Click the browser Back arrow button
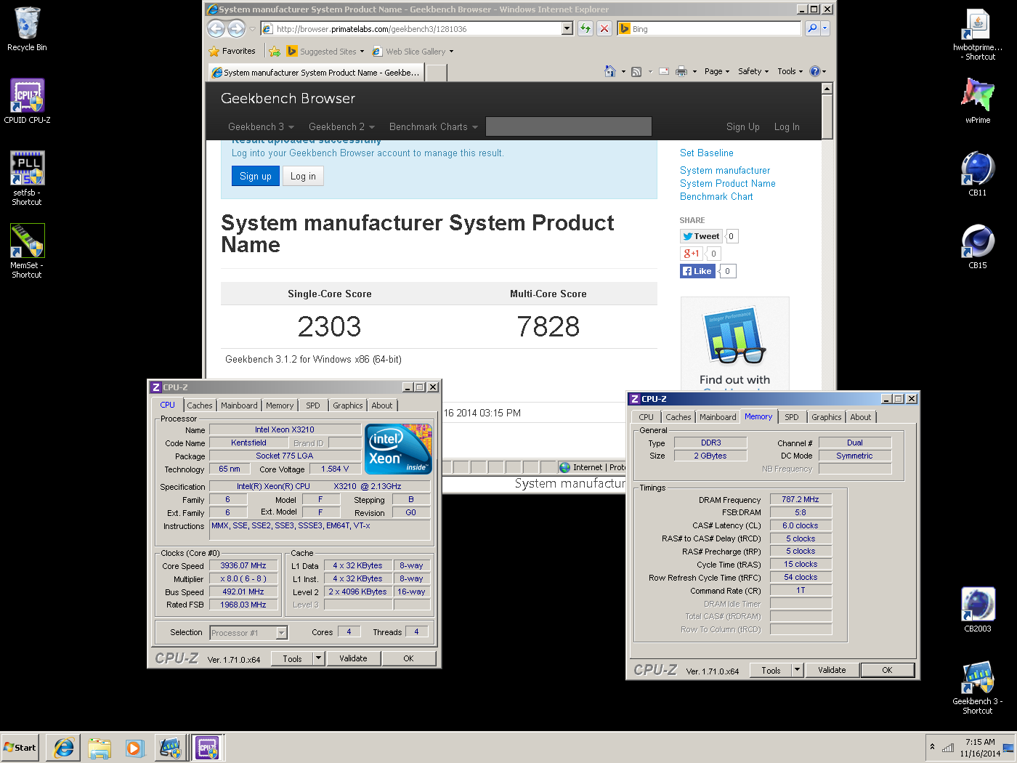 [x=216, y=28]
